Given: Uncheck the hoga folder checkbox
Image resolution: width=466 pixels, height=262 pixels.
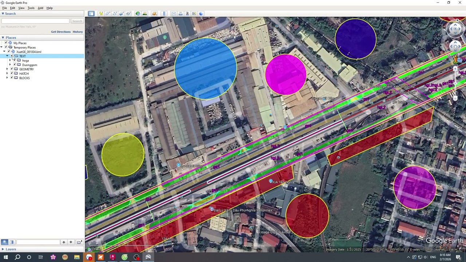Looking at the screenshot, I should pyautogui.click(x=15, y=60).
